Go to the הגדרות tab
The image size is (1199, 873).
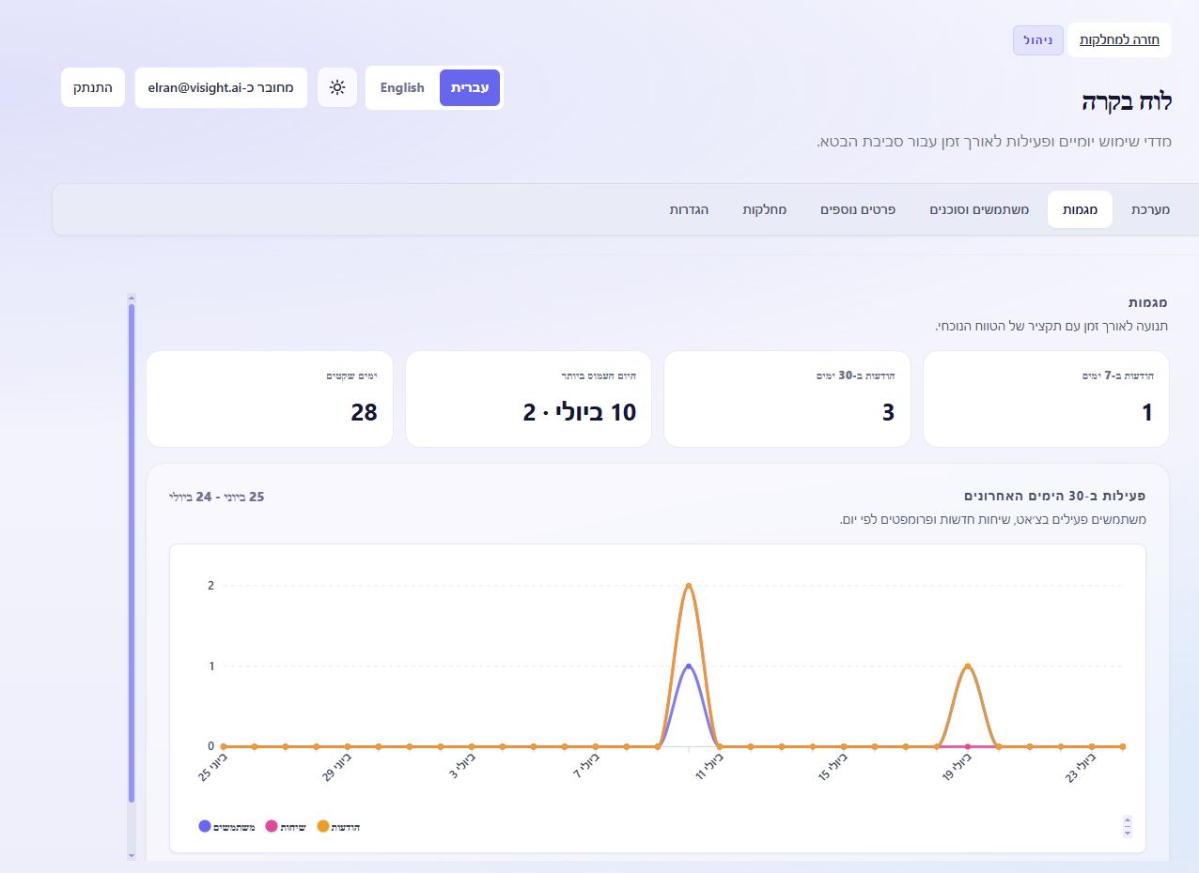[x=689, y=209]
